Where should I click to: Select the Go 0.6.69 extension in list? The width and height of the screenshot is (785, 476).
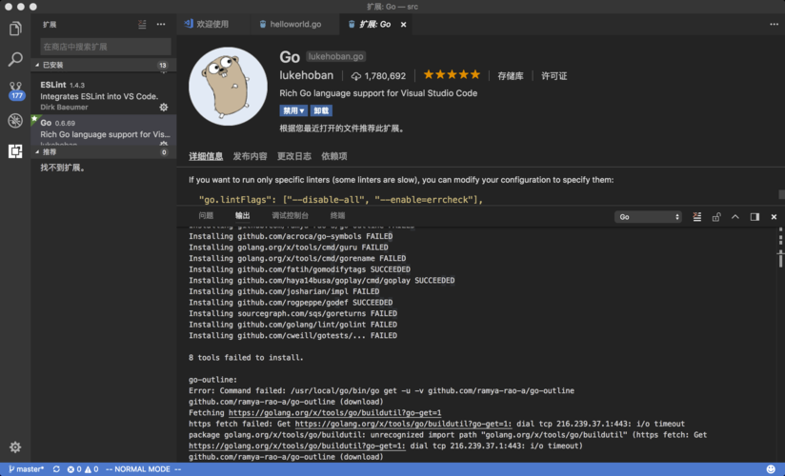click(104, 130)
